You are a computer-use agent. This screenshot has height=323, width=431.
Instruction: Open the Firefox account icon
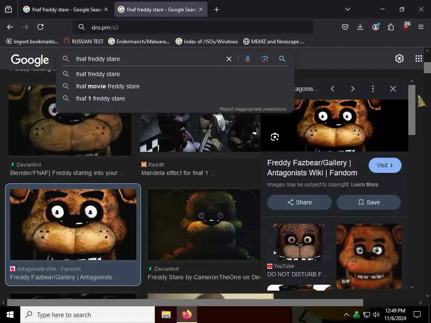tap(375, 27)
